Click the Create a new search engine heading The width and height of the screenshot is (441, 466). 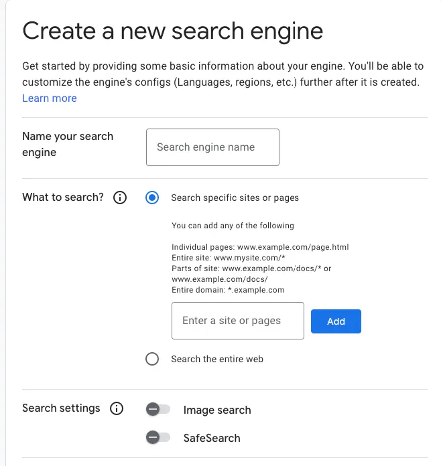[173, 31]
